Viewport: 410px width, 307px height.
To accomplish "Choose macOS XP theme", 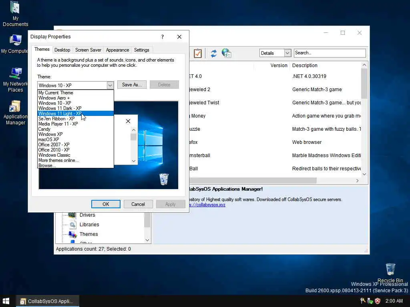I will pyautogui.click(x=76, y=140).
